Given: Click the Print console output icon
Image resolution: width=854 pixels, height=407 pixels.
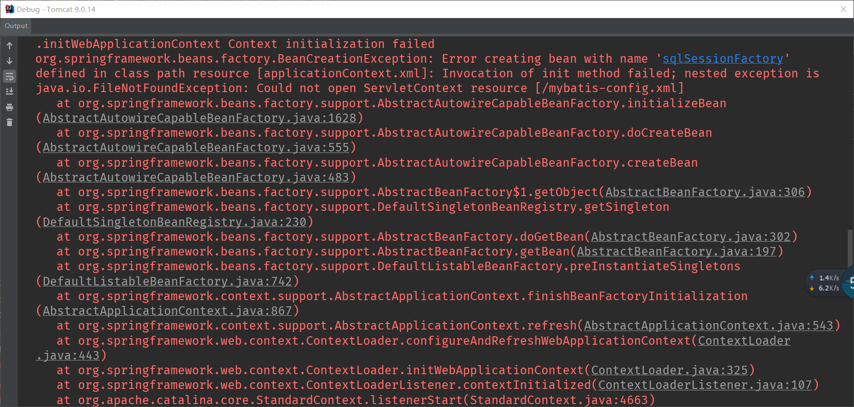Looking at the screenshot, I should pos(10,107).
